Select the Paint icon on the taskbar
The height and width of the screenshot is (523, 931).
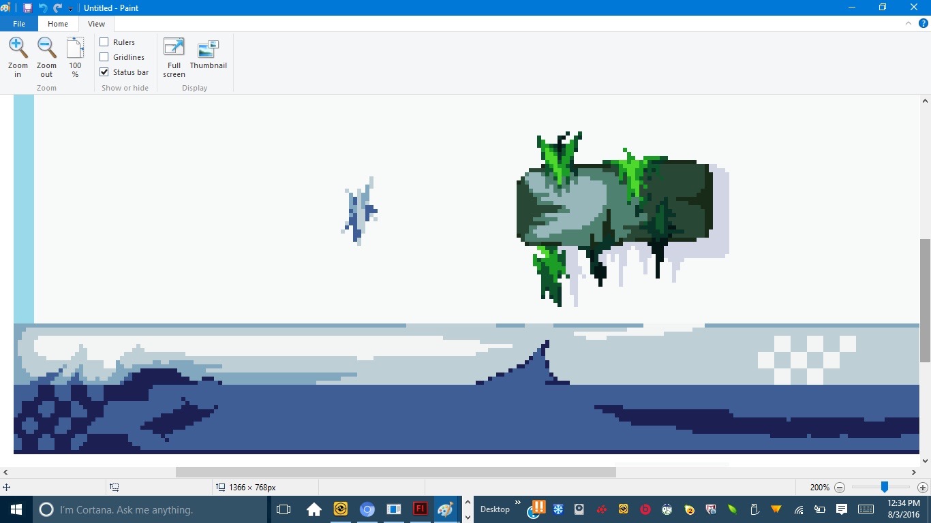[x=446, y=509]
